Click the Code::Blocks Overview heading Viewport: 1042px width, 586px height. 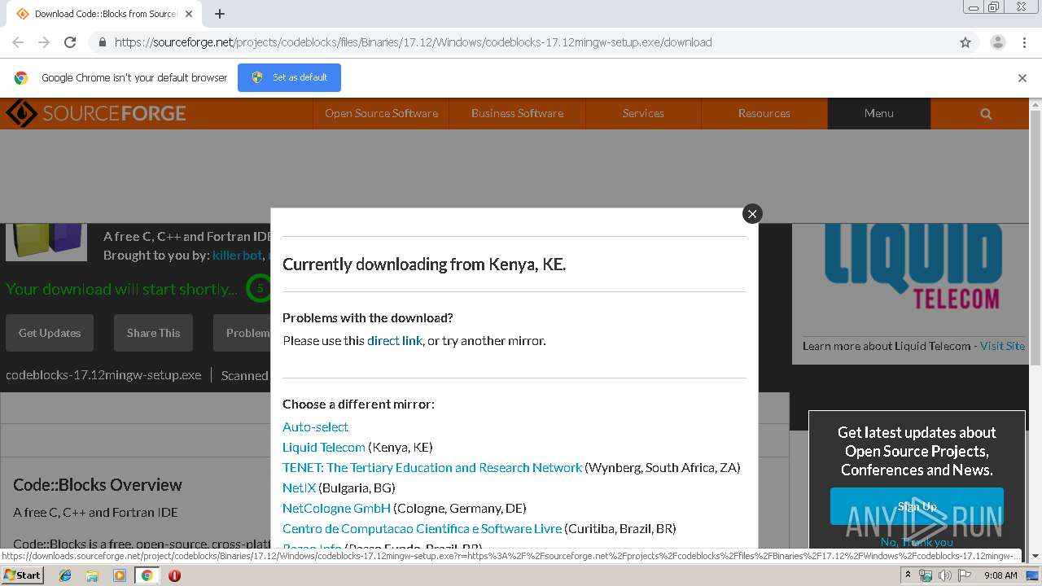(x=98, y=485)
